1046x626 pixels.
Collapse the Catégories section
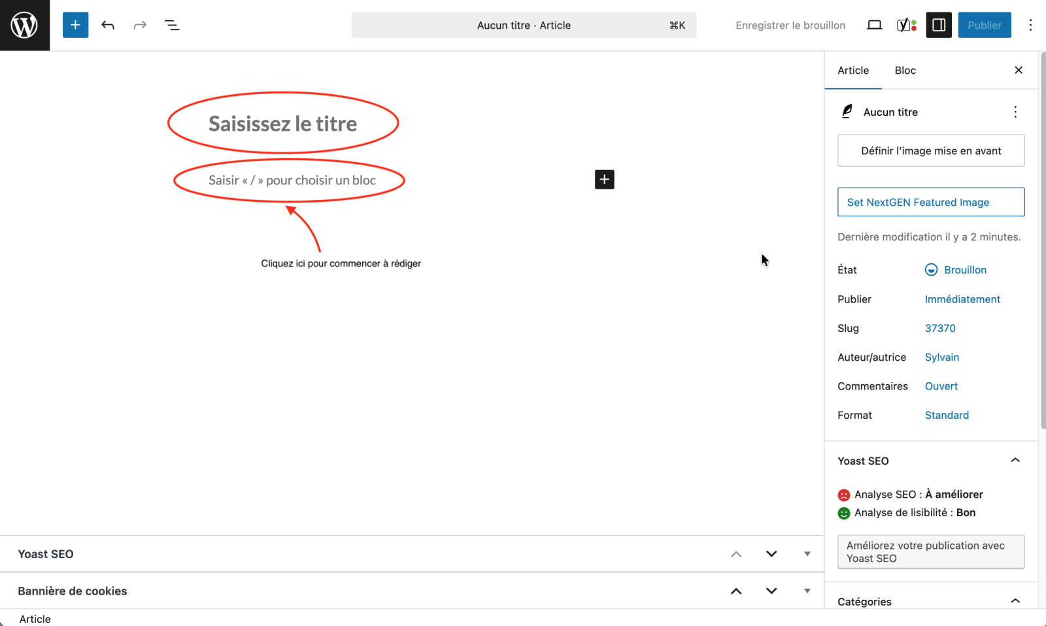(1015, 601)
